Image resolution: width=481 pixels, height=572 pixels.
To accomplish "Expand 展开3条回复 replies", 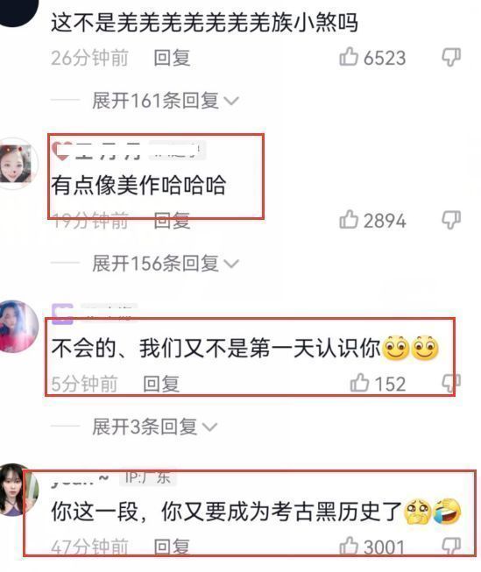I will point(155,426).
